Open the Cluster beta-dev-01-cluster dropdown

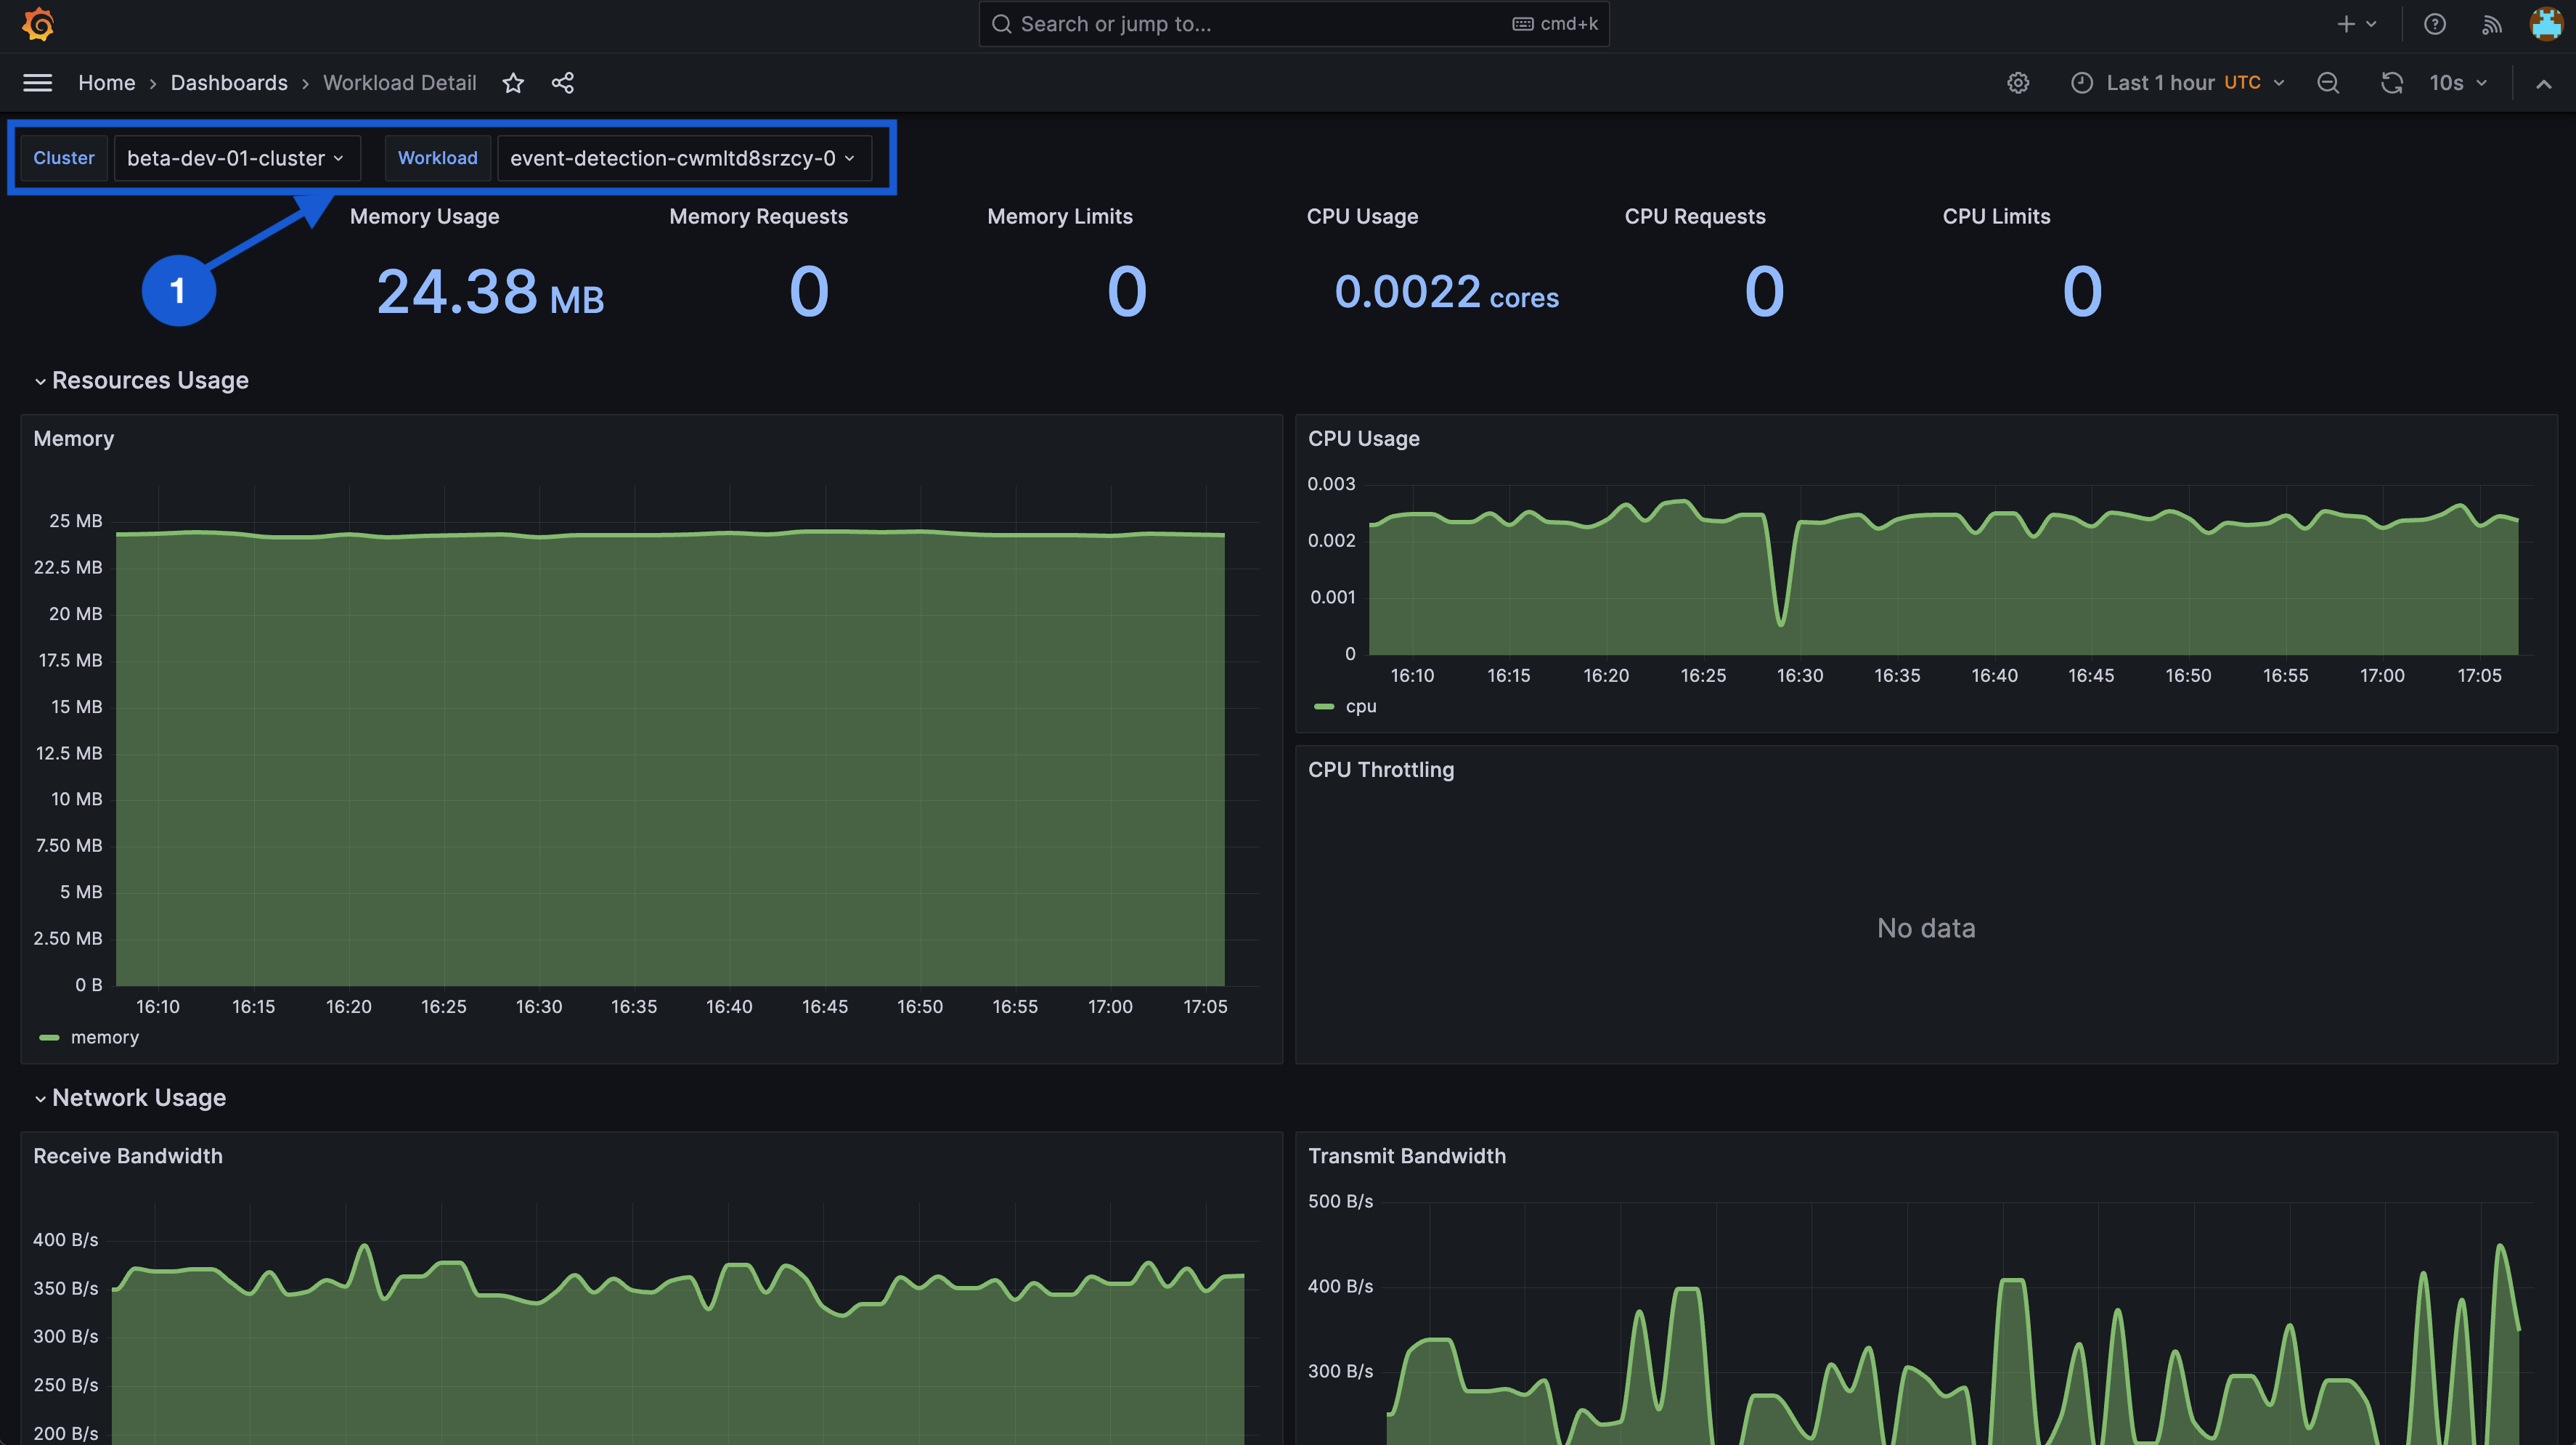pos(236,158)
